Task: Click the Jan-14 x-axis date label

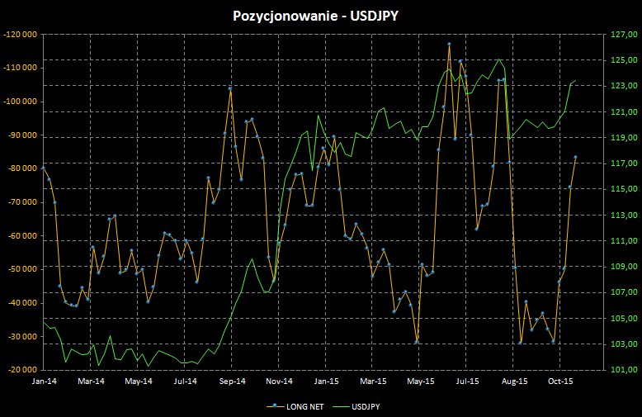Action: (x=44, y=381)
